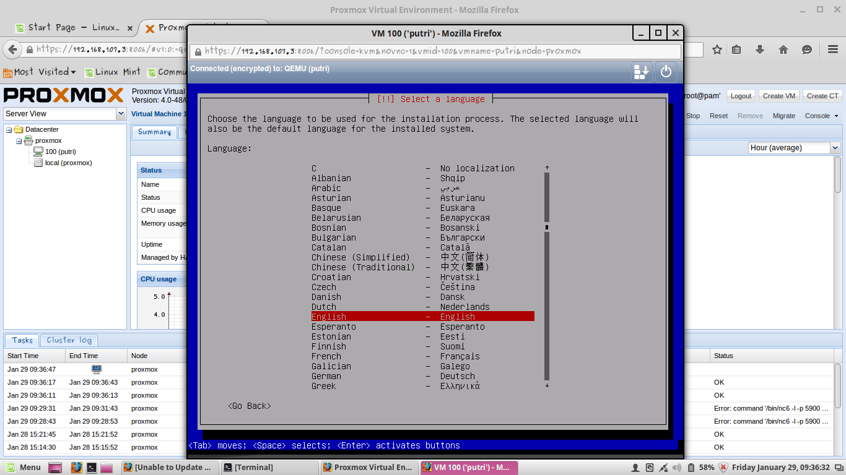Image resolution: width=846 pixels, height=475 pixels.
Task: Switch to the Tasks tab
Action: coord(22,340)
